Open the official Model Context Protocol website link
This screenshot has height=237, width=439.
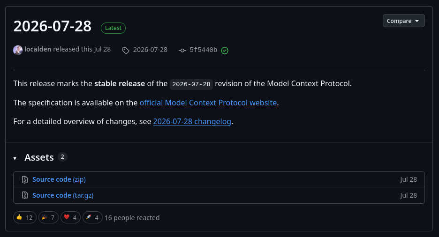[x=208, y=103]
